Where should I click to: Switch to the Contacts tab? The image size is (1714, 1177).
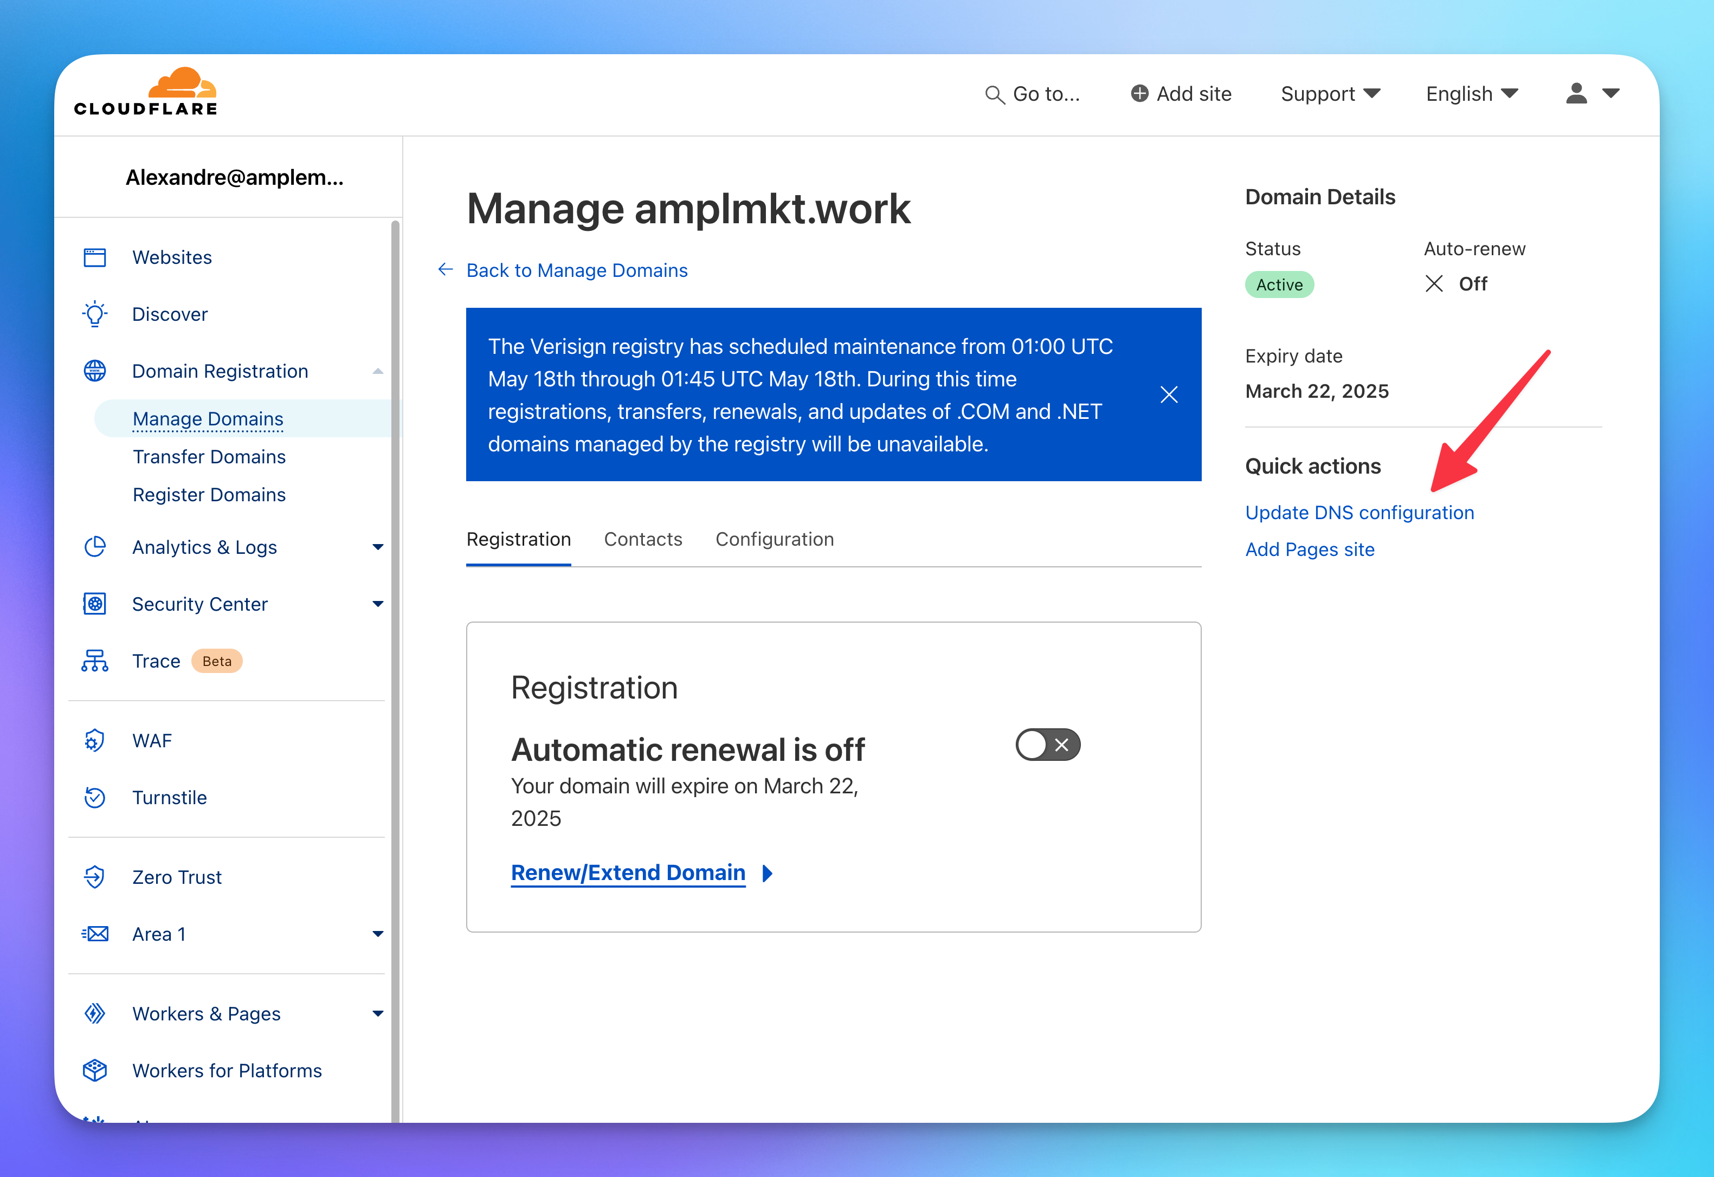642,539
